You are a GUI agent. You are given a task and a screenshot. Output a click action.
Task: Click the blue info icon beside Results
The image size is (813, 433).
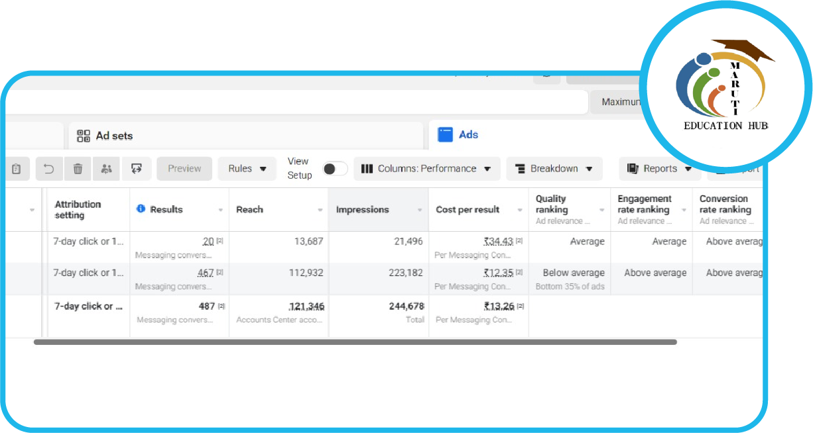(x=141, y=209)
